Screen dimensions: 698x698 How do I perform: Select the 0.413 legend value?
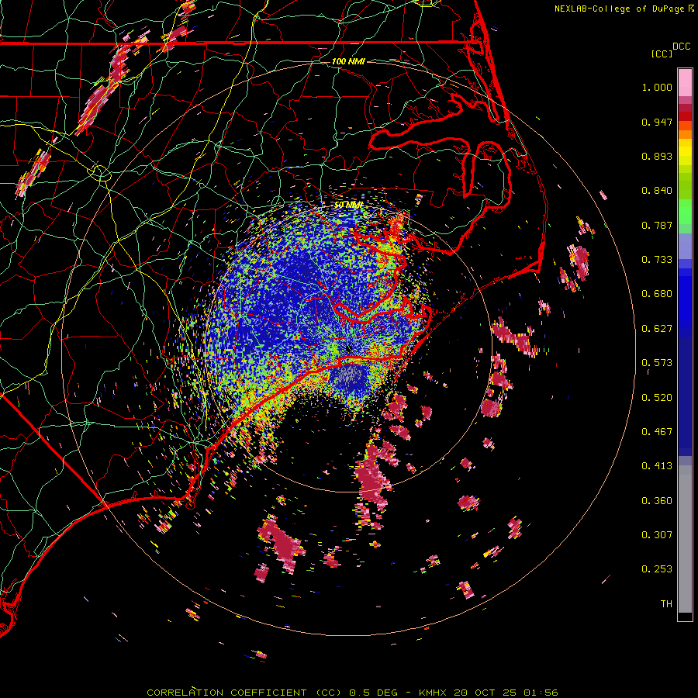(x=657, y=466)
